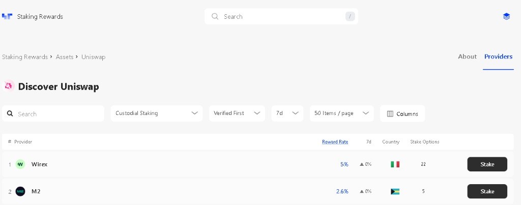Open the 7d timeframe dropdown
This screenshot has width=521, height=205.
tap(287, 113)
